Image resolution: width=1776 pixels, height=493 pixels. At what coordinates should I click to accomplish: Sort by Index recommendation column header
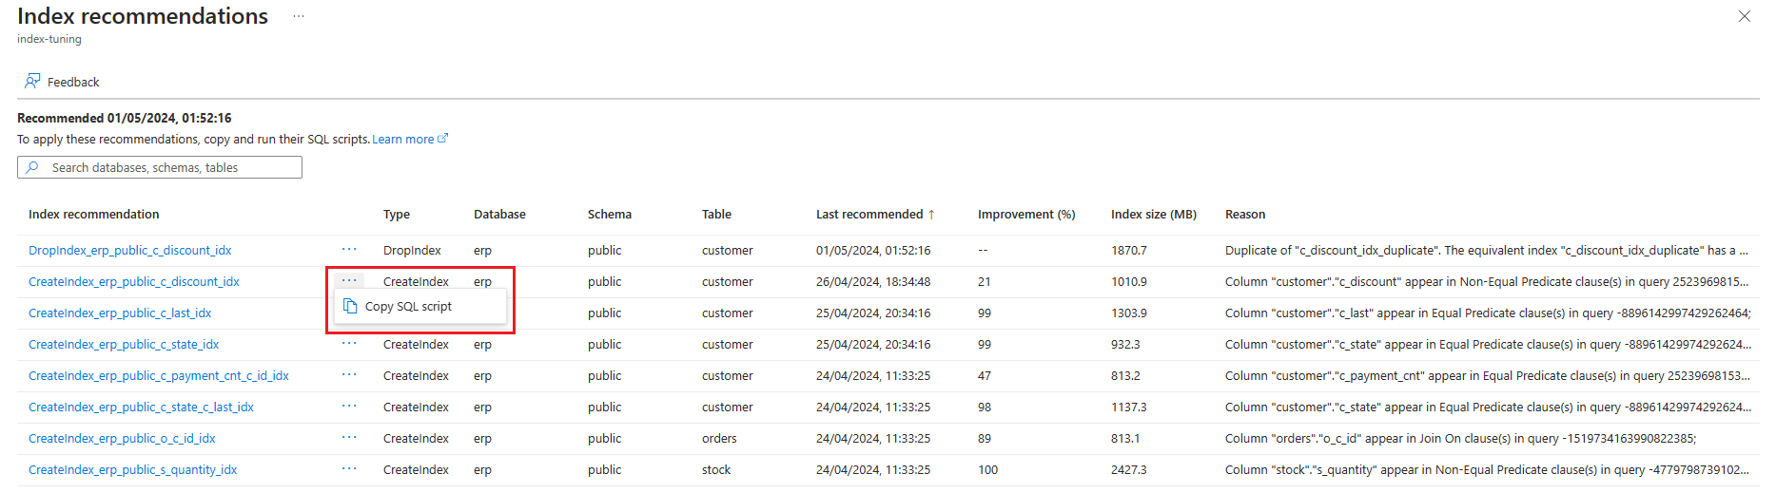[x=94, y=215]
